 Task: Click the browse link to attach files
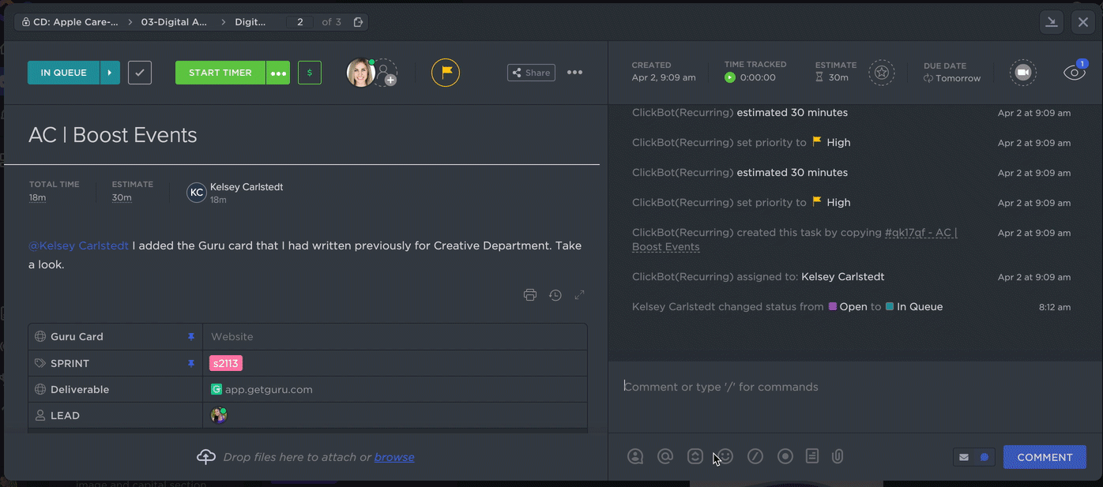(394, 457)
